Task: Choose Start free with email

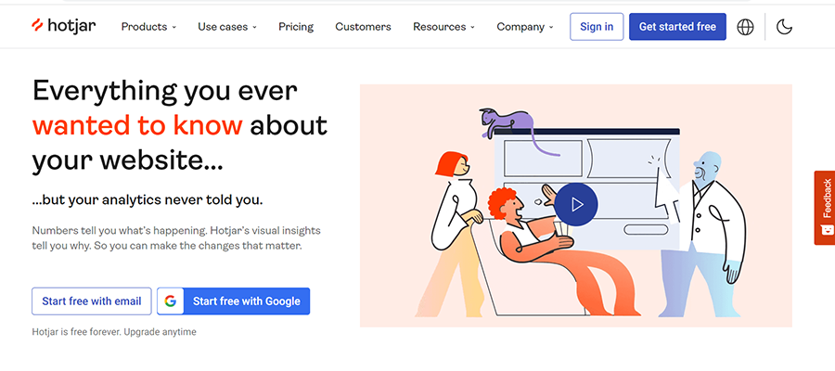Action: pyautogui.click(x=92, y=301)
